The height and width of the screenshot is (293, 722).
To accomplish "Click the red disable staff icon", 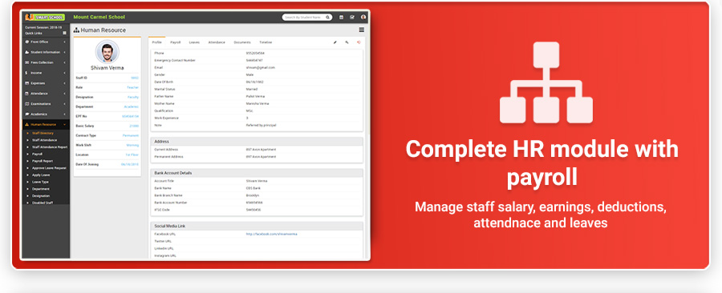I will 359,42.
